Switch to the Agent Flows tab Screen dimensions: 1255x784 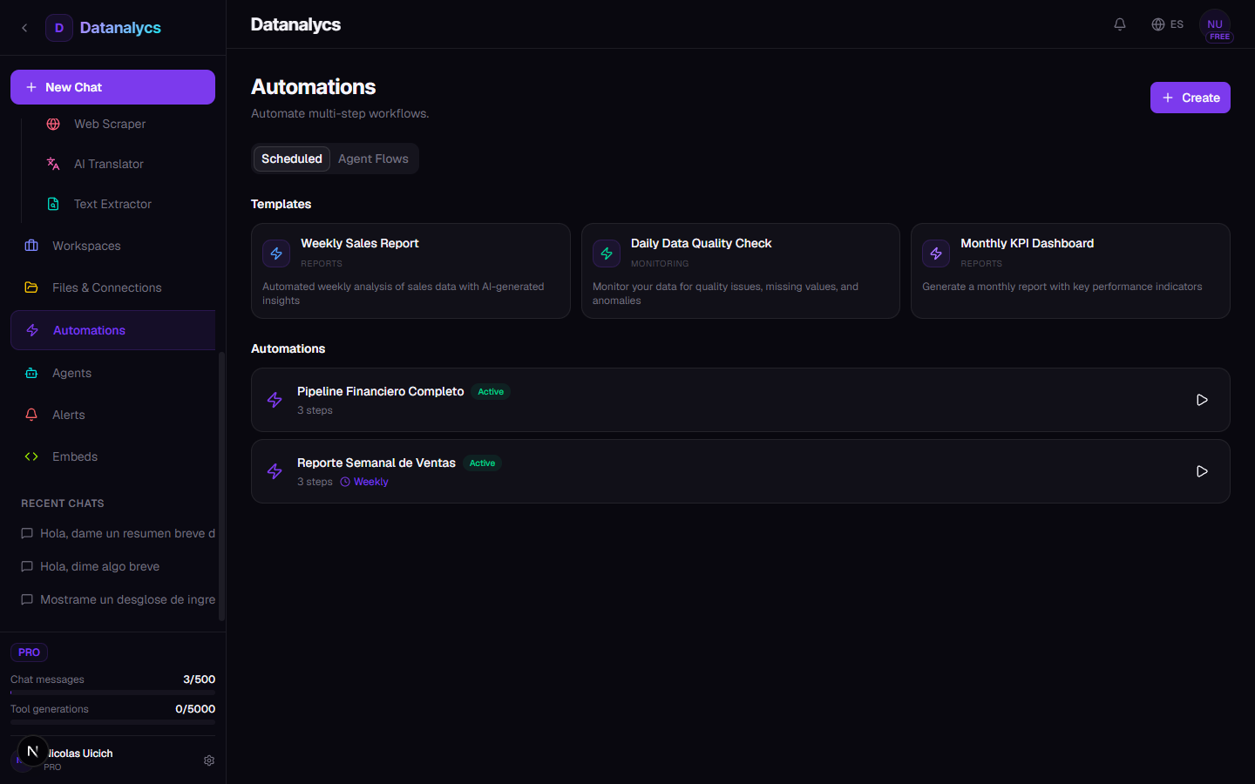tap(373, 159)
